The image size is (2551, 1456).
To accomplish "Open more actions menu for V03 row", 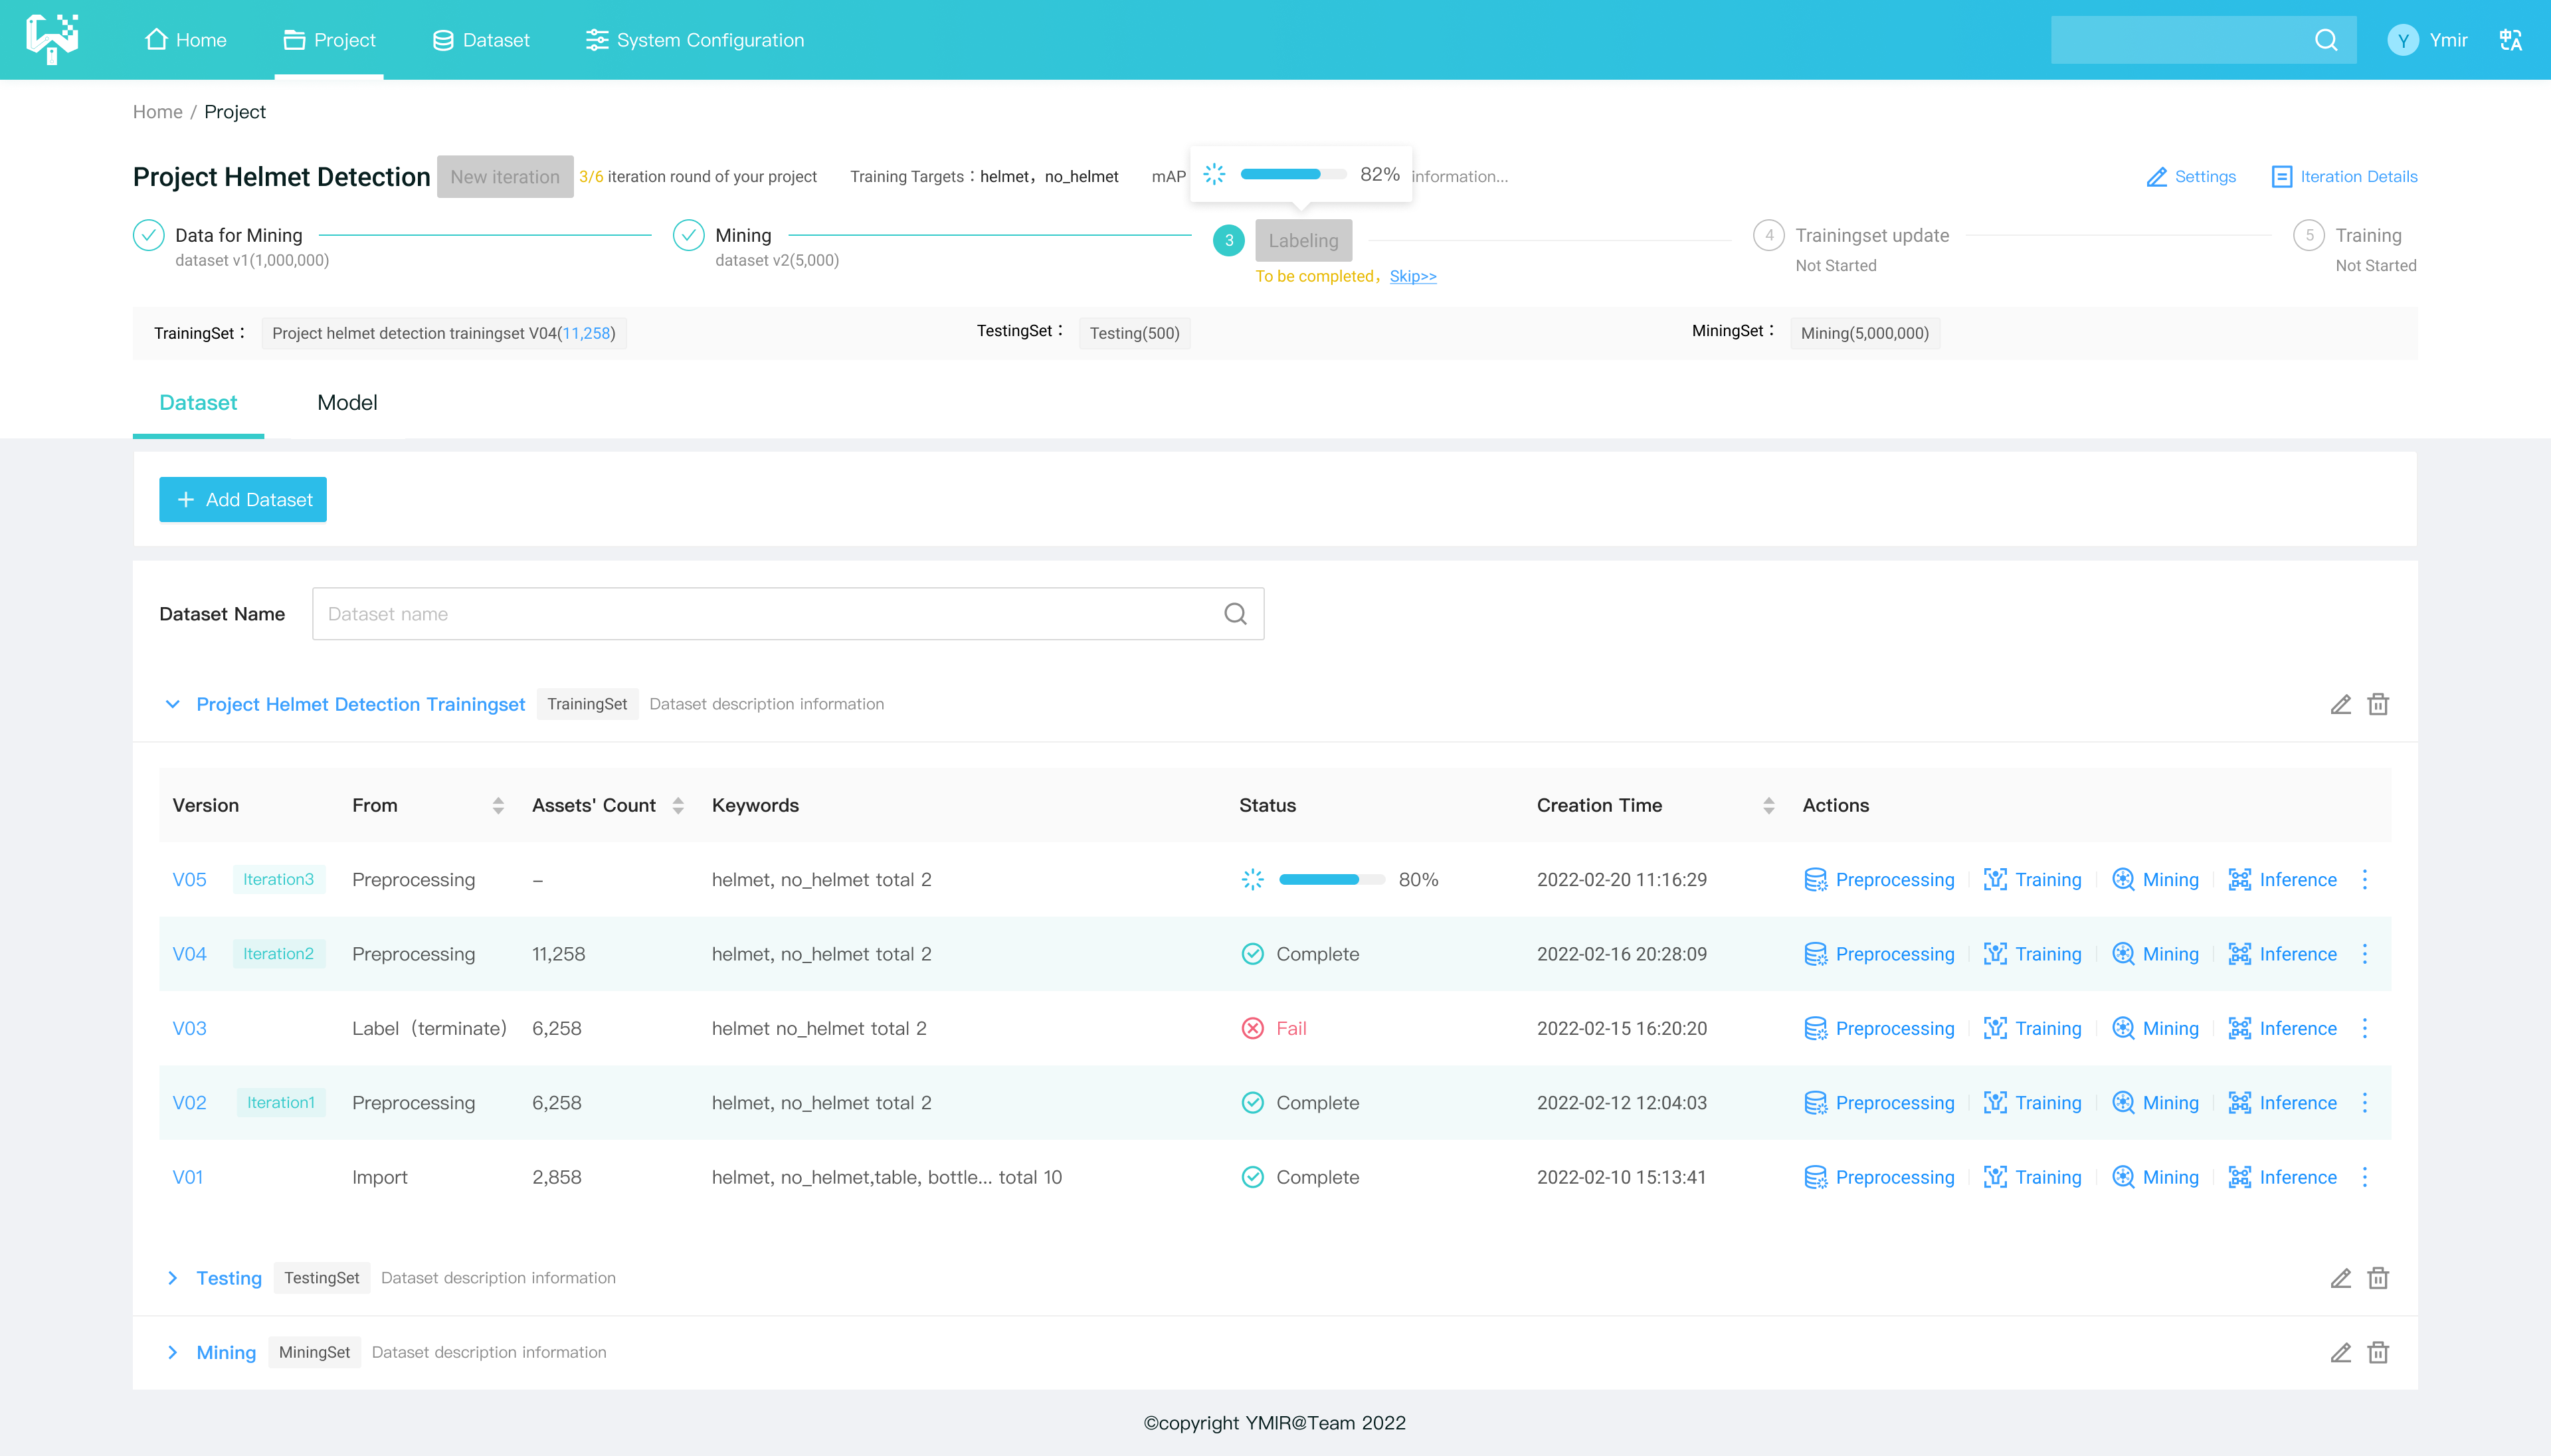I will point(2365,1028).
